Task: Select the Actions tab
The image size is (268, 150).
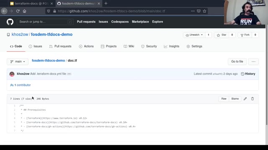Action: tap(86, 46)
